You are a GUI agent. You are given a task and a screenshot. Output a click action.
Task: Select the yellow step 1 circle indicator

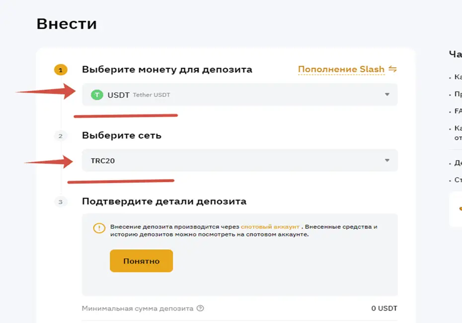pos(60,70)
